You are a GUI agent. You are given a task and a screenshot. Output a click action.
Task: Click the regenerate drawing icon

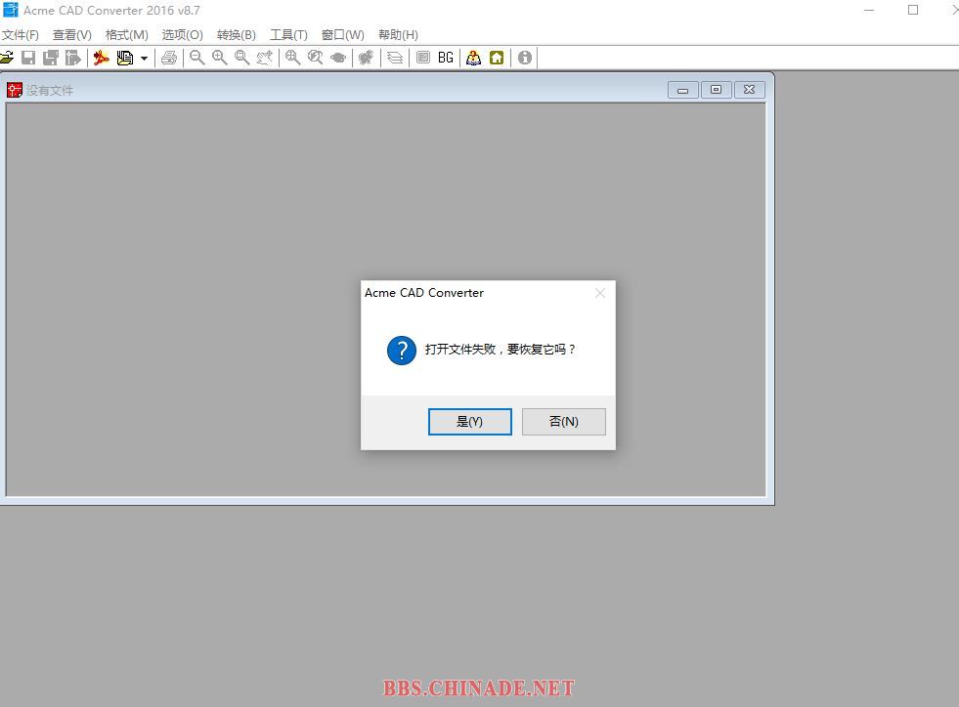click(x=366, y=58)
